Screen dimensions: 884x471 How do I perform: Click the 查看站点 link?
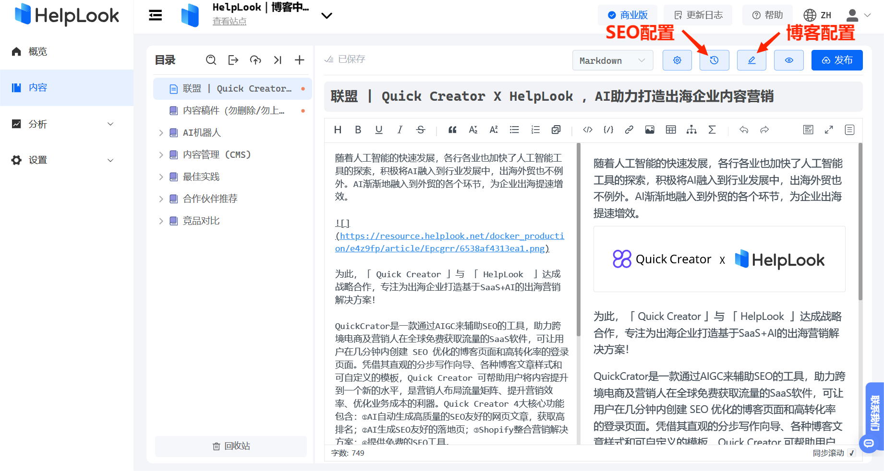tap(230, 22)
